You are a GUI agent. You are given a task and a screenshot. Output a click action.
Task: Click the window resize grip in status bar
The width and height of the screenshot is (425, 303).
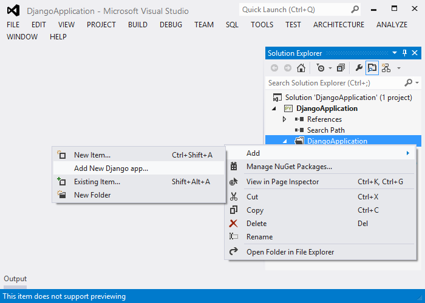click(420, 299)
